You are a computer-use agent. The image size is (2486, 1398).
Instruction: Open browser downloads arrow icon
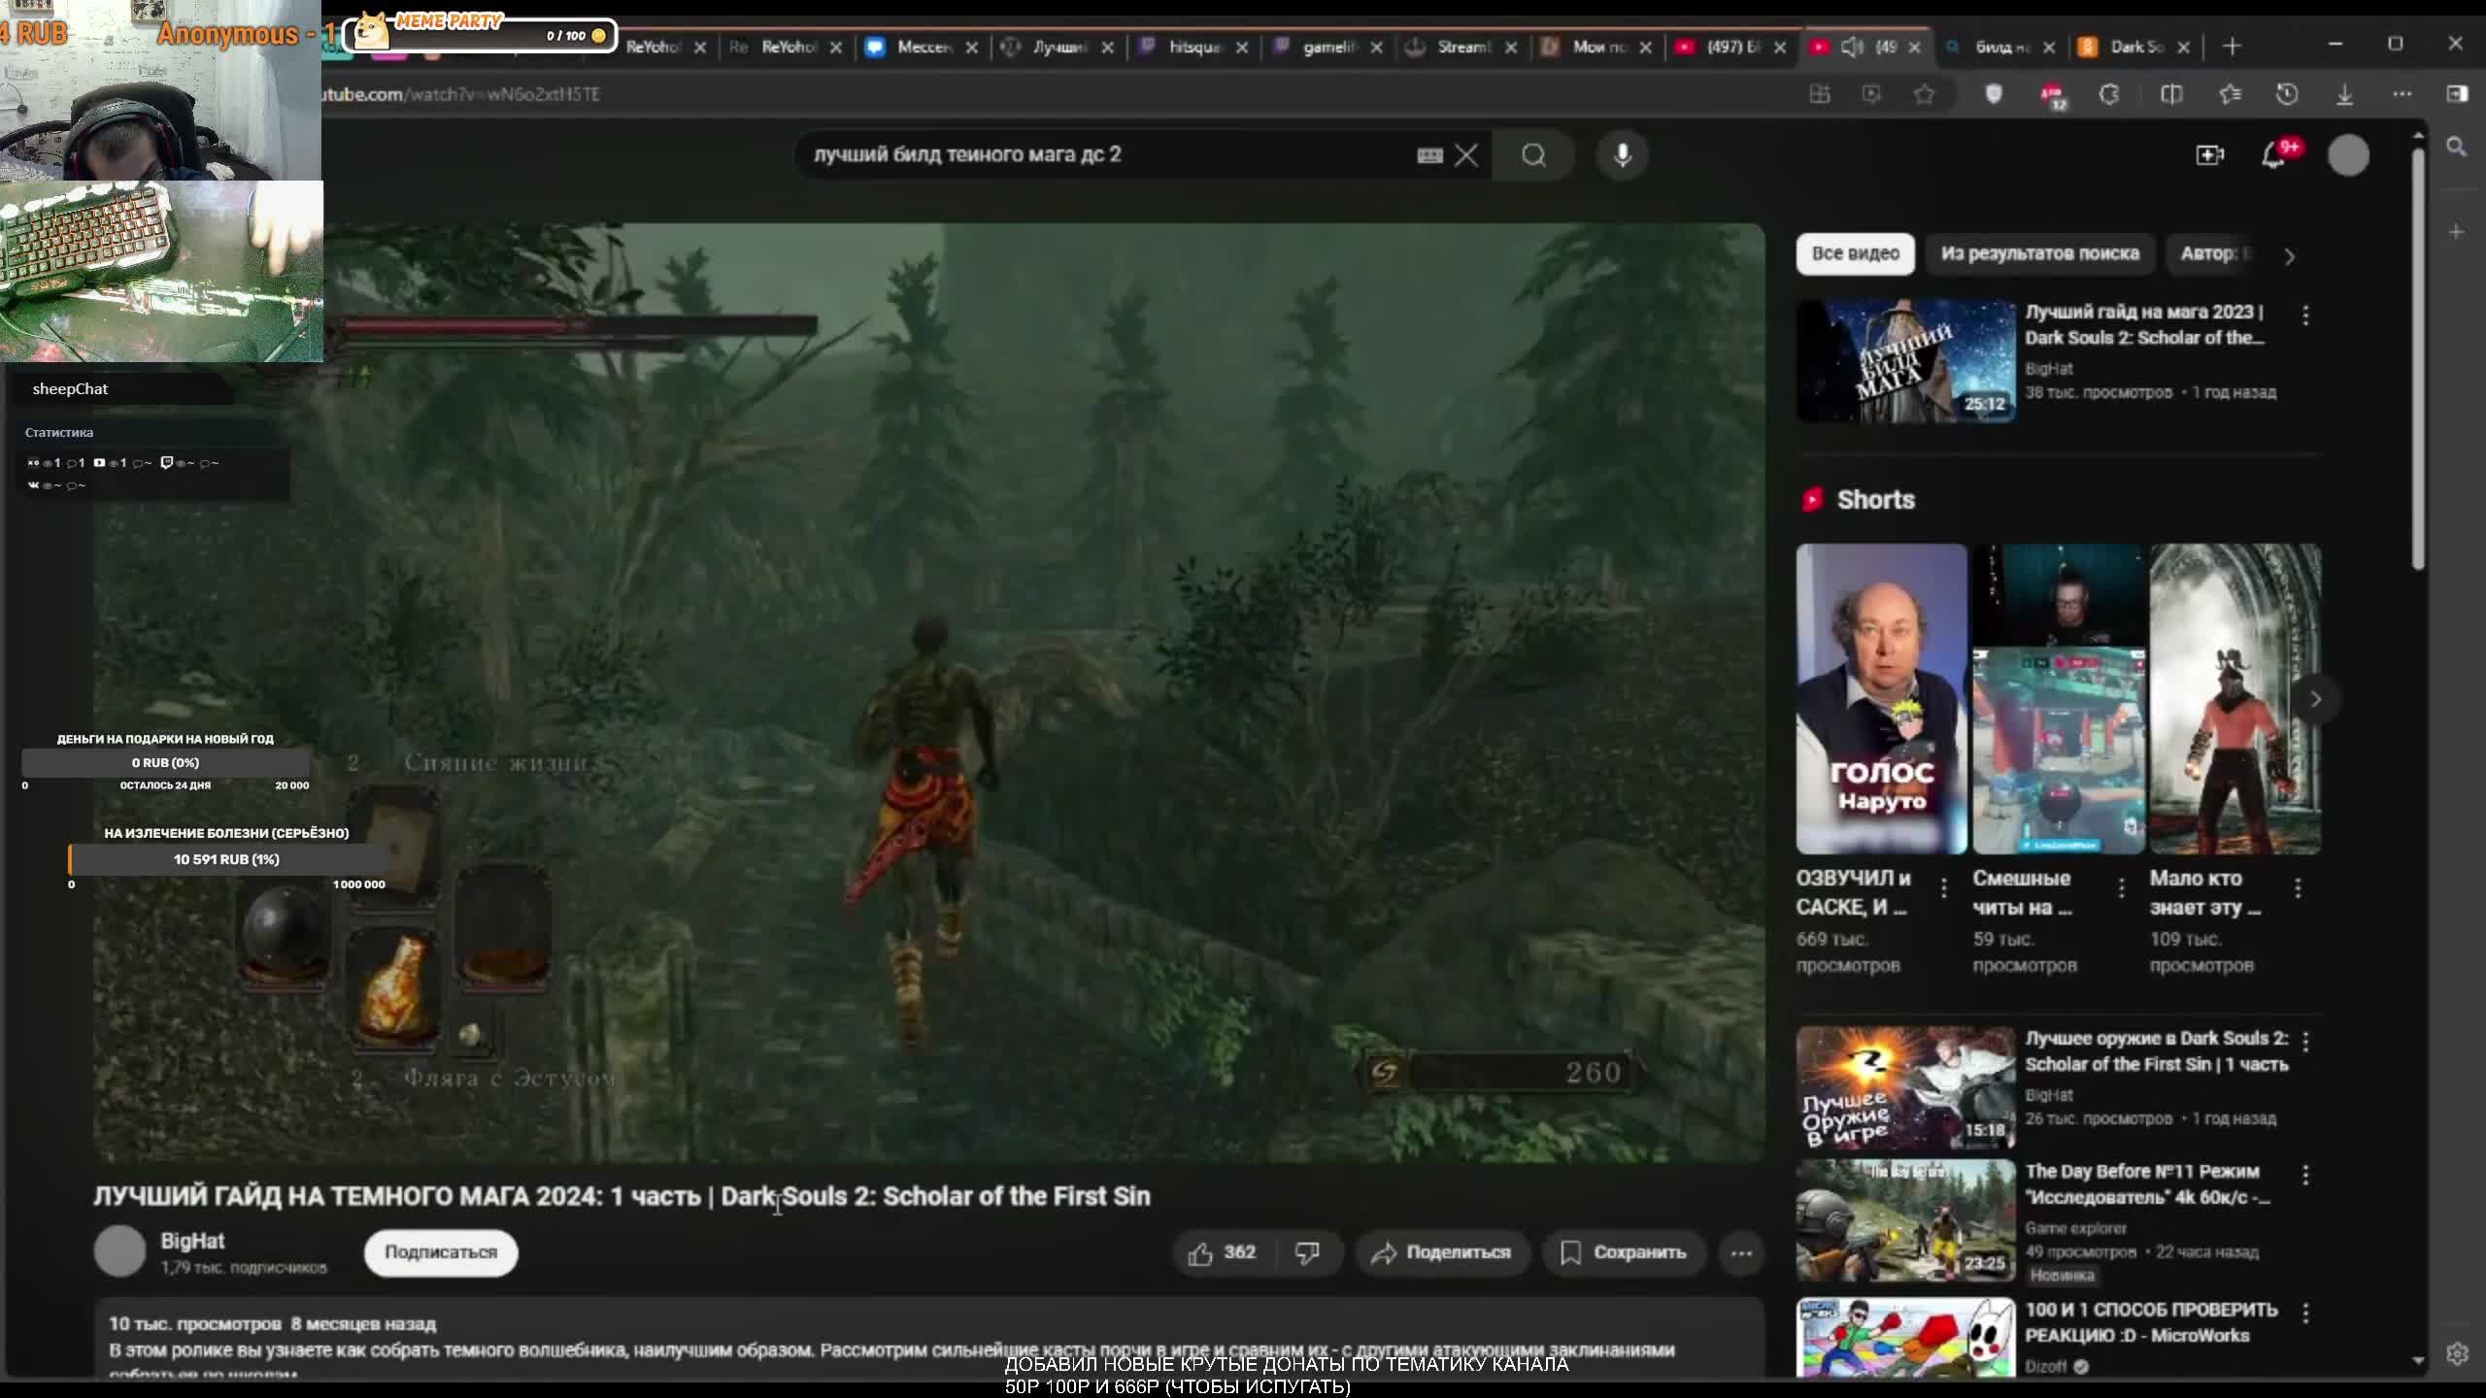tap(2344, 94)
